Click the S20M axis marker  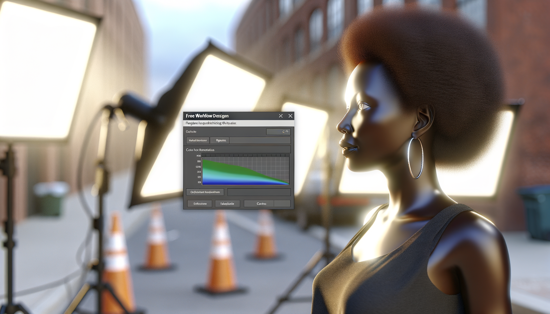[199, 167]
